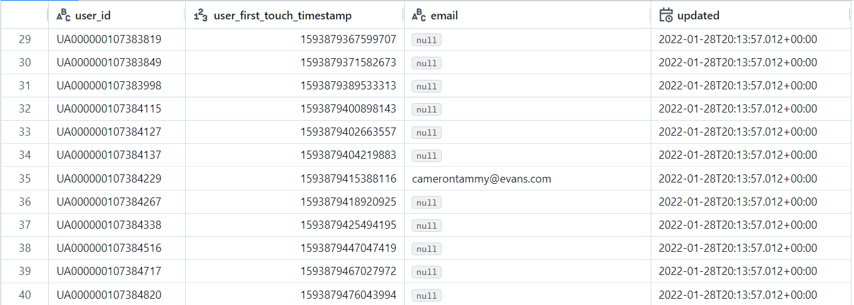Screen dimensions: 854x305
Task: Click the null email badge in row 37
Action: (427, 226)
